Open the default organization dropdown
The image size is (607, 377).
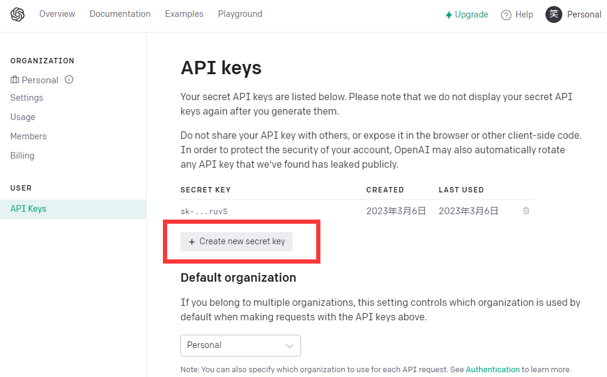coord(240,346)
